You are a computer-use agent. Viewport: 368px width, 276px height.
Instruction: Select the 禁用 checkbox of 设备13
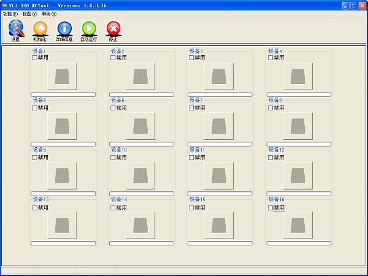tap(35, 208)
